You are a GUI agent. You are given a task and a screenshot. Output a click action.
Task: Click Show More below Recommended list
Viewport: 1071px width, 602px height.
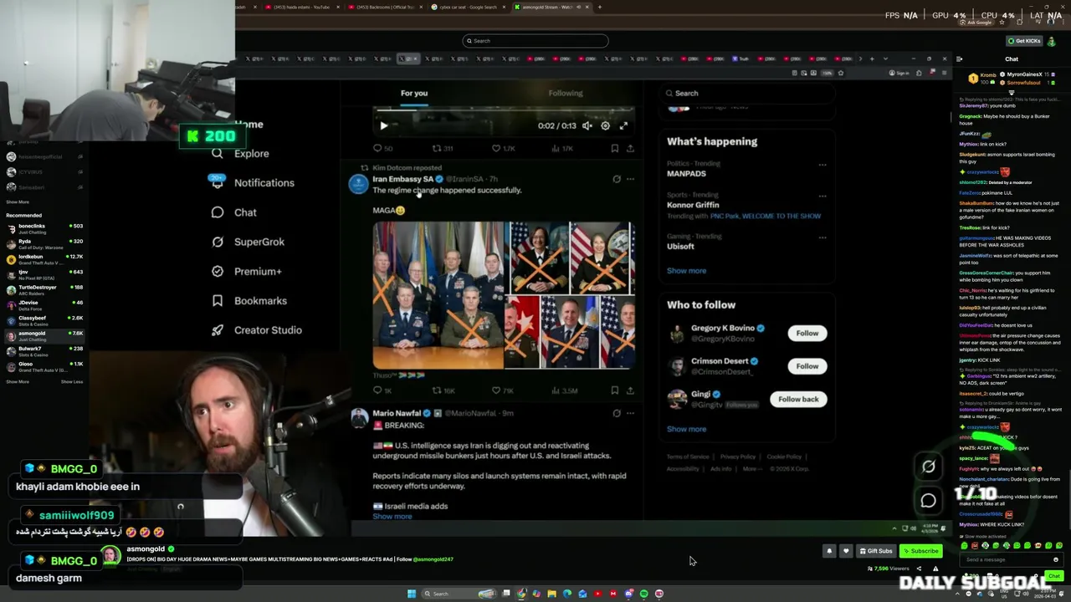coord(18,382)
